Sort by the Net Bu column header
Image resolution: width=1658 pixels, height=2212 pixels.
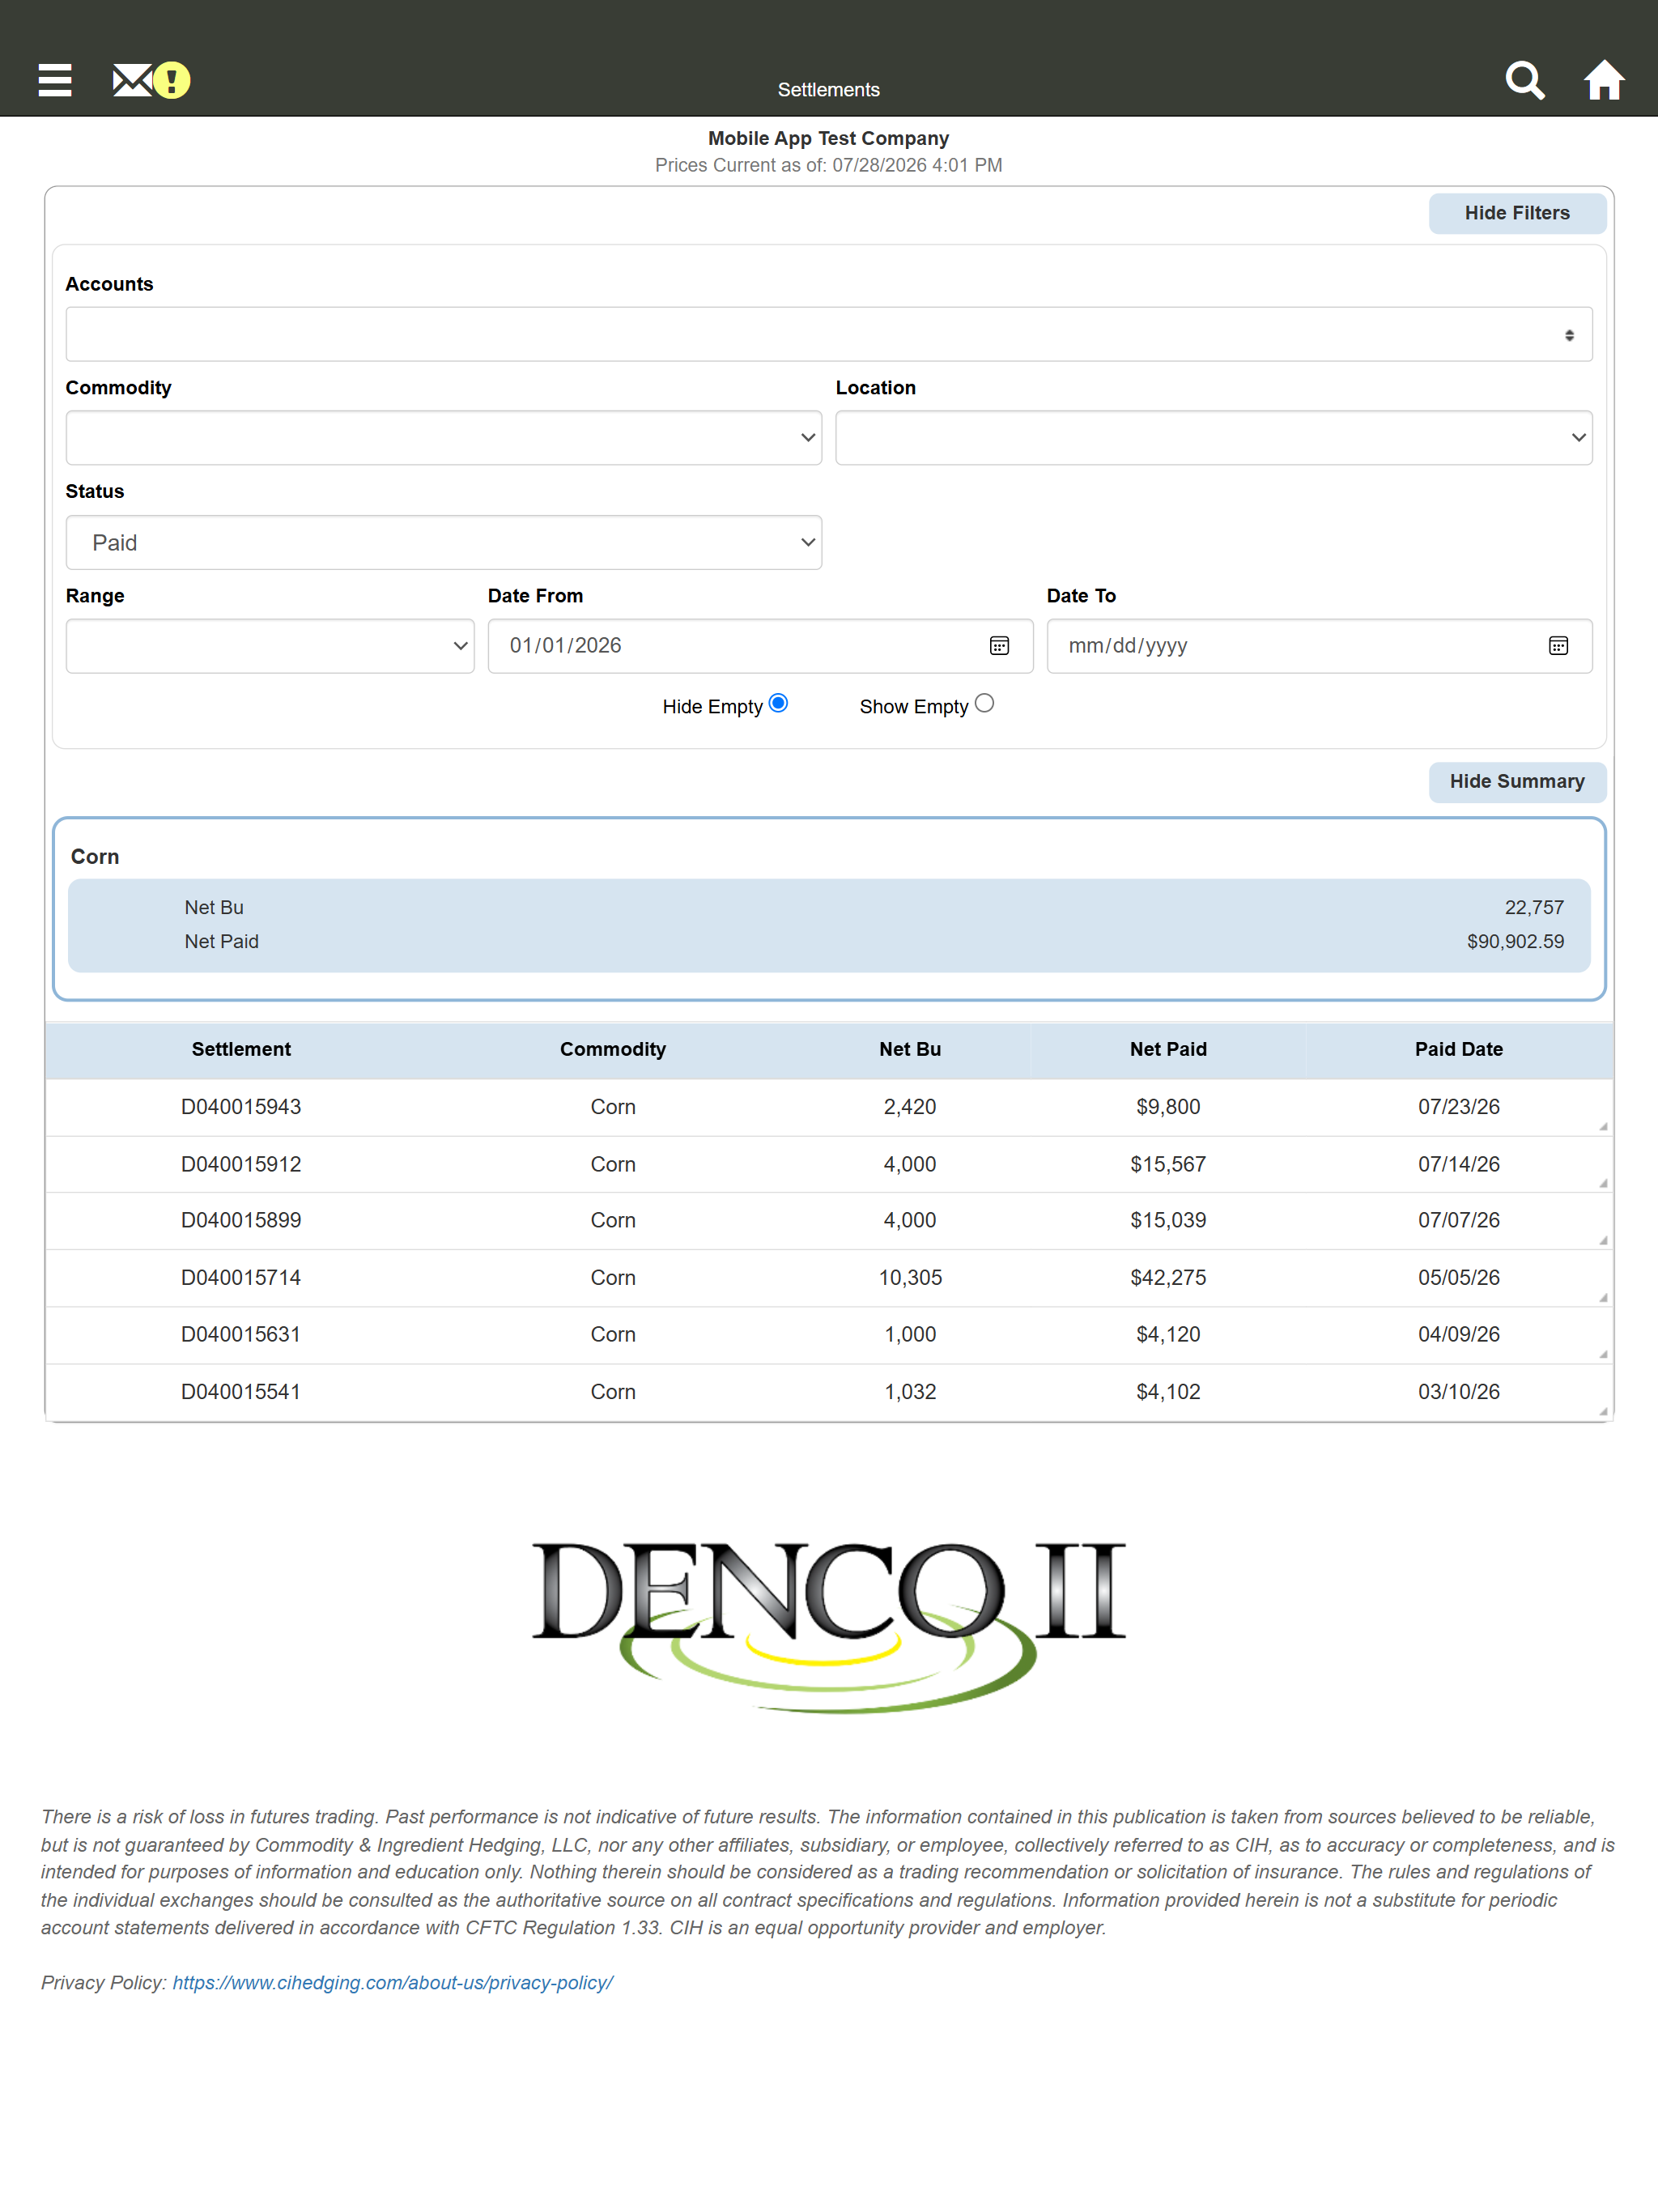pyautogui.click(x=910, y=1049)
